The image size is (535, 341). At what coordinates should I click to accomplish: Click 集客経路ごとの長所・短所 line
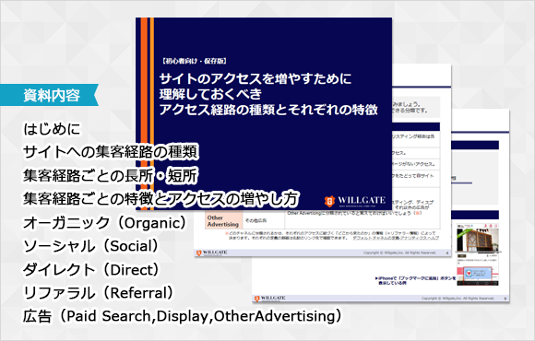click(110, 176)
